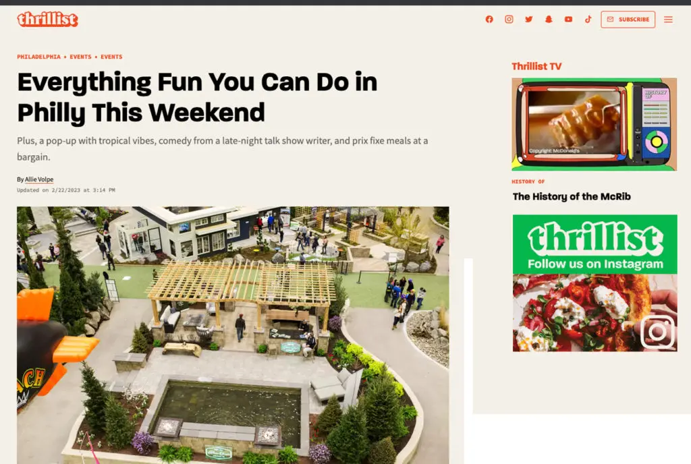Open Thrillist's YouTube channel icon
Screen dimensions: 691x464
568,20
